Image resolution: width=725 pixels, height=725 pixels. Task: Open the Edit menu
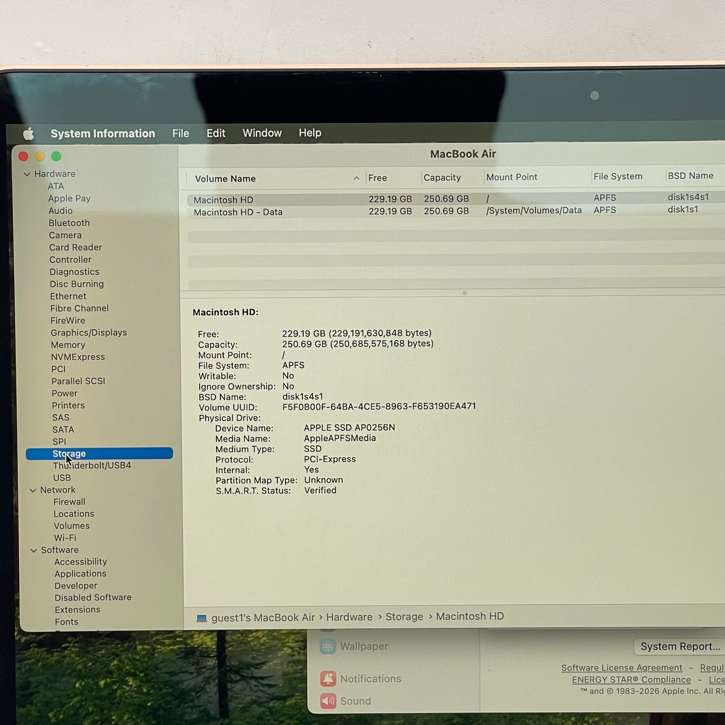[216, 133]
